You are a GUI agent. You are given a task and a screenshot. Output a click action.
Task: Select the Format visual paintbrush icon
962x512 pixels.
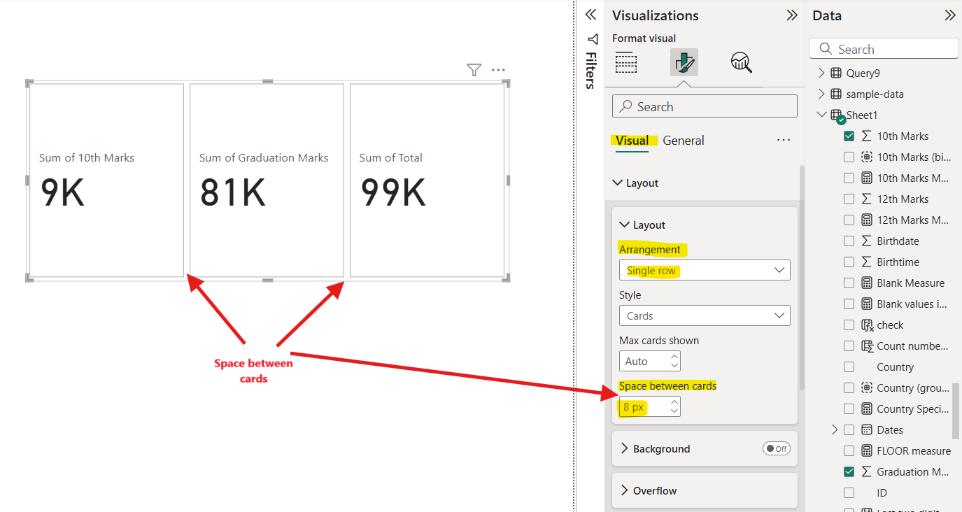tap(684, 62)
